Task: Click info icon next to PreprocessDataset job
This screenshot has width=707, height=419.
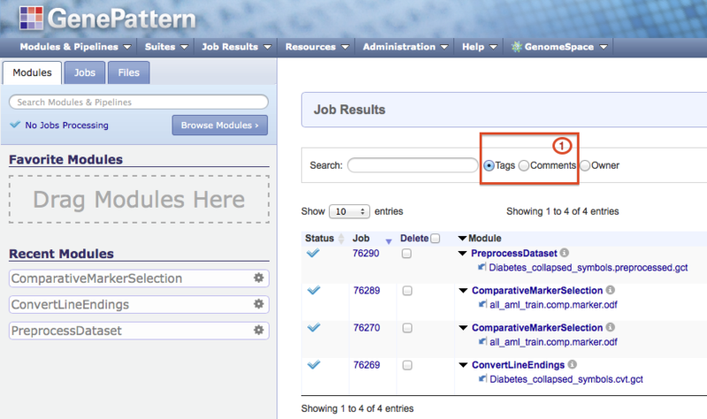Action: [564, 253]
